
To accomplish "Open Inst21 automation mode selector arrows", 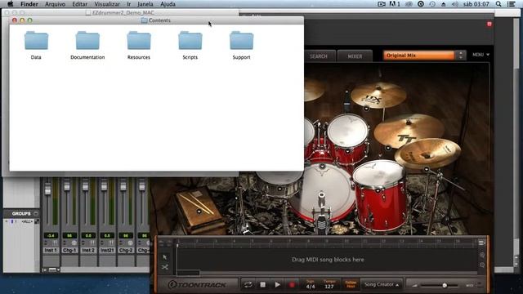I will click(102, 243).
